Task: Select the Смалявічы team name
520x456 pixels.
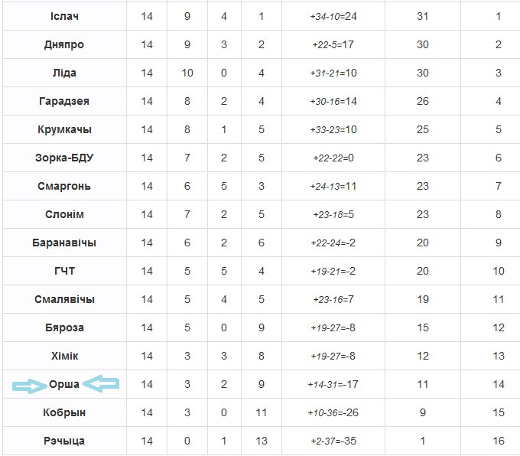Action: pyautogui.click(x=64, y=299)
